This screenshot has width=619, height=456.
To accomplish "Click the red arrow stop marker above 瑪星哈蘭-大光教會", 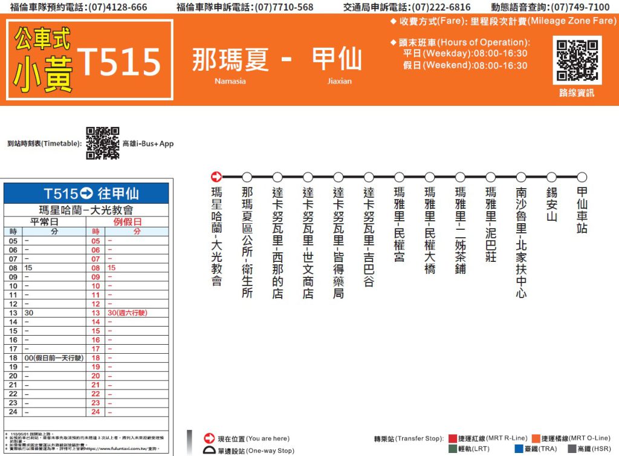I will coord(216,177).
